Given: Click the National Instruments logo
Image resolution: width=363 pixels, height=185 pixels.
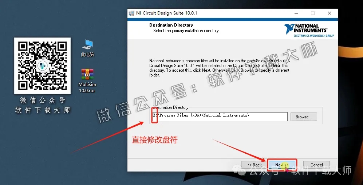Looking at the screenshot, I should point(309,30).
